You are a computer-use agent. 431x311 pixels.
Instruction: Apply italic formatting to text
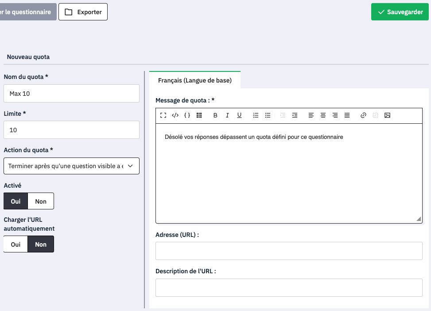click(227, 115)
